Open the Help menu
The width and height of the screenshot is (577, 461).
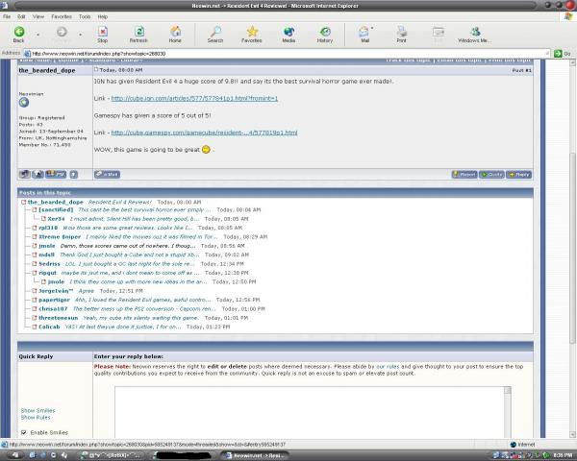click(103, 16)
